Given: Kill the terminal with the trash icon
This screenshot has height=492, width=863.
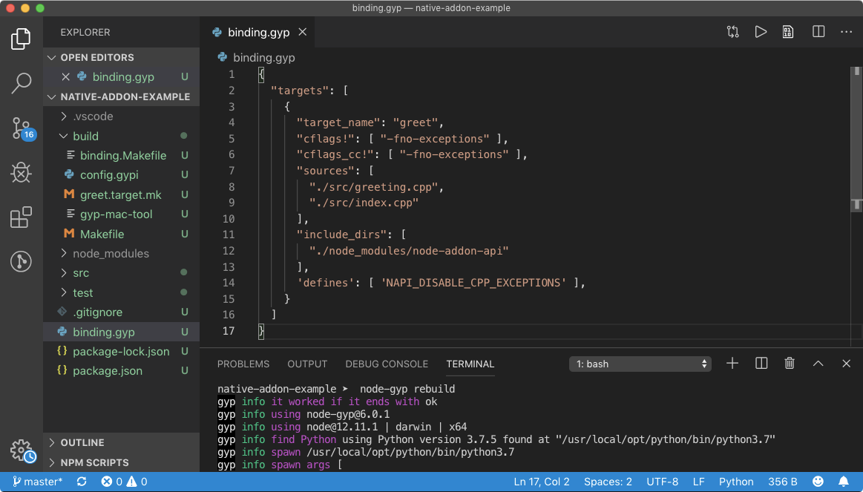Looking at the screenshot, I should 789,364.
